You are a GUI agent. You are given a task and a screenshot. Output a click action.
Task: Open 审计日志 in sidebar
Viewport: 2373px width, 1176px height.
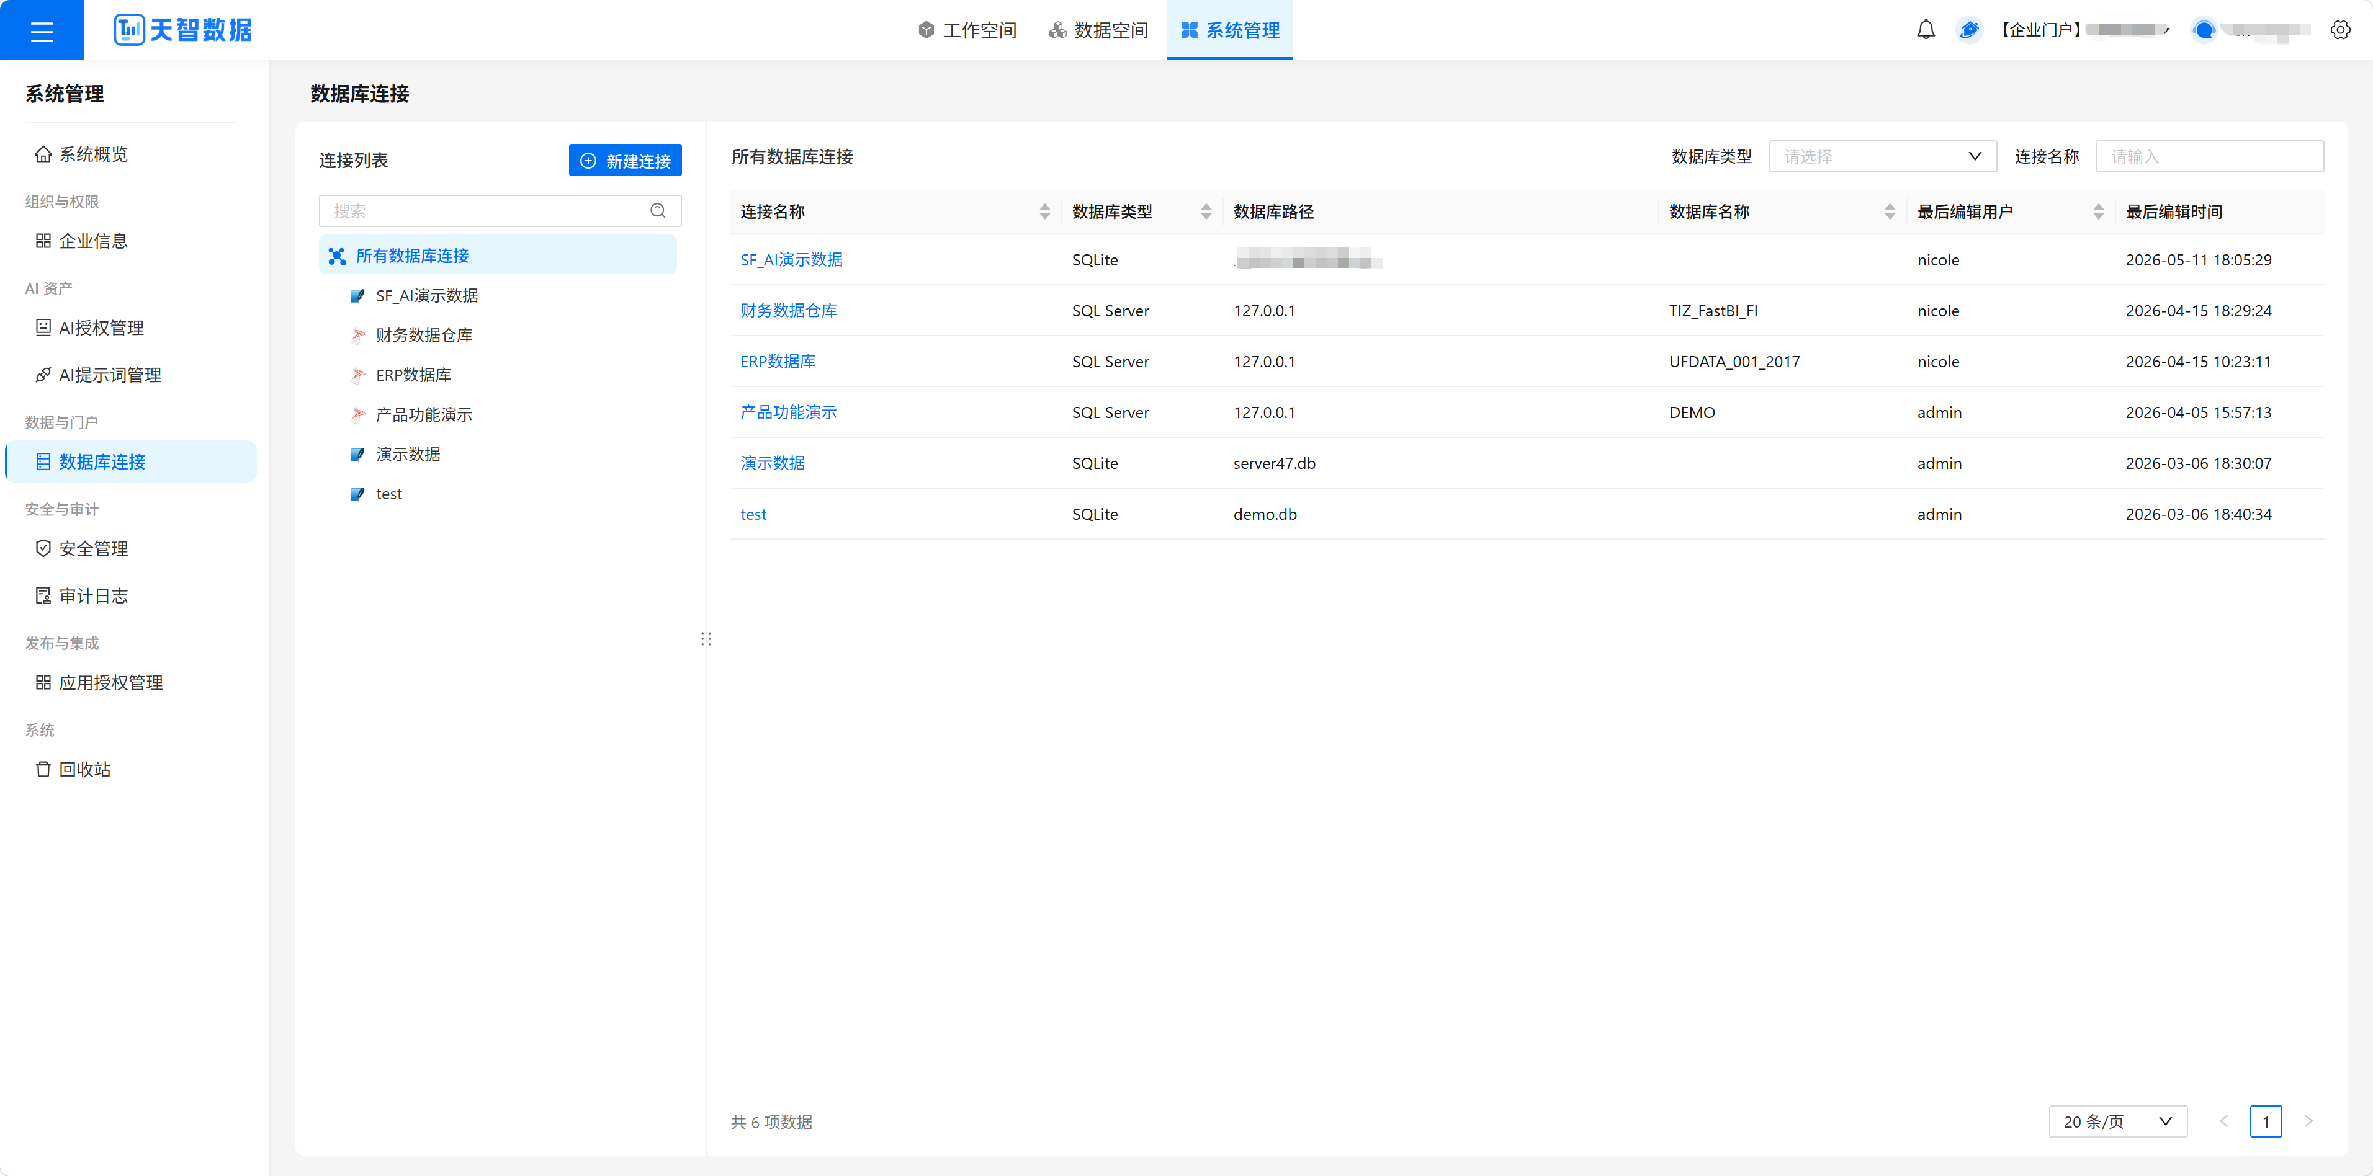pos(131,596)
